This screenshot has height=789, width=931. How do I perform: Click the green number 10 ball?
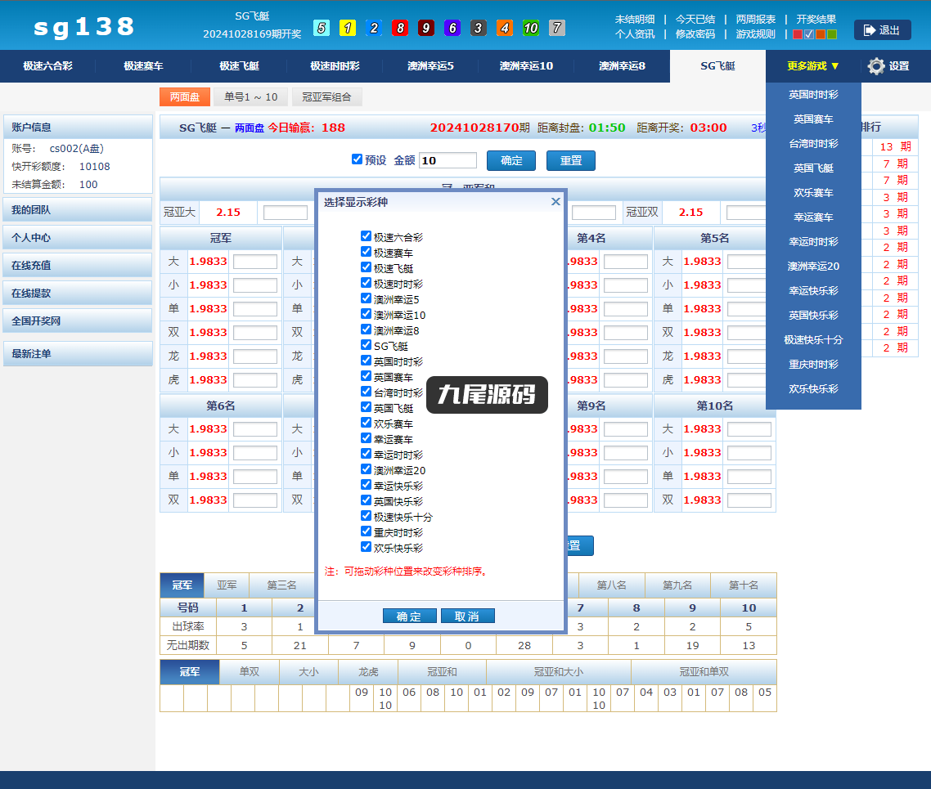tap(531, 28)
